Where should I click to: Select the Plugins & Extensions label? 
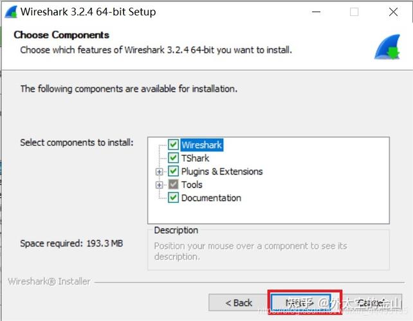222,171
